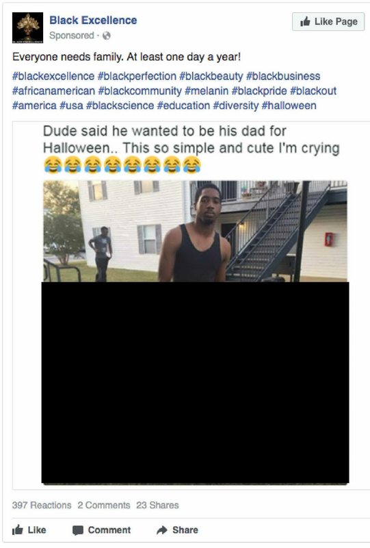View the 397 Reactions list

(42, 505)
